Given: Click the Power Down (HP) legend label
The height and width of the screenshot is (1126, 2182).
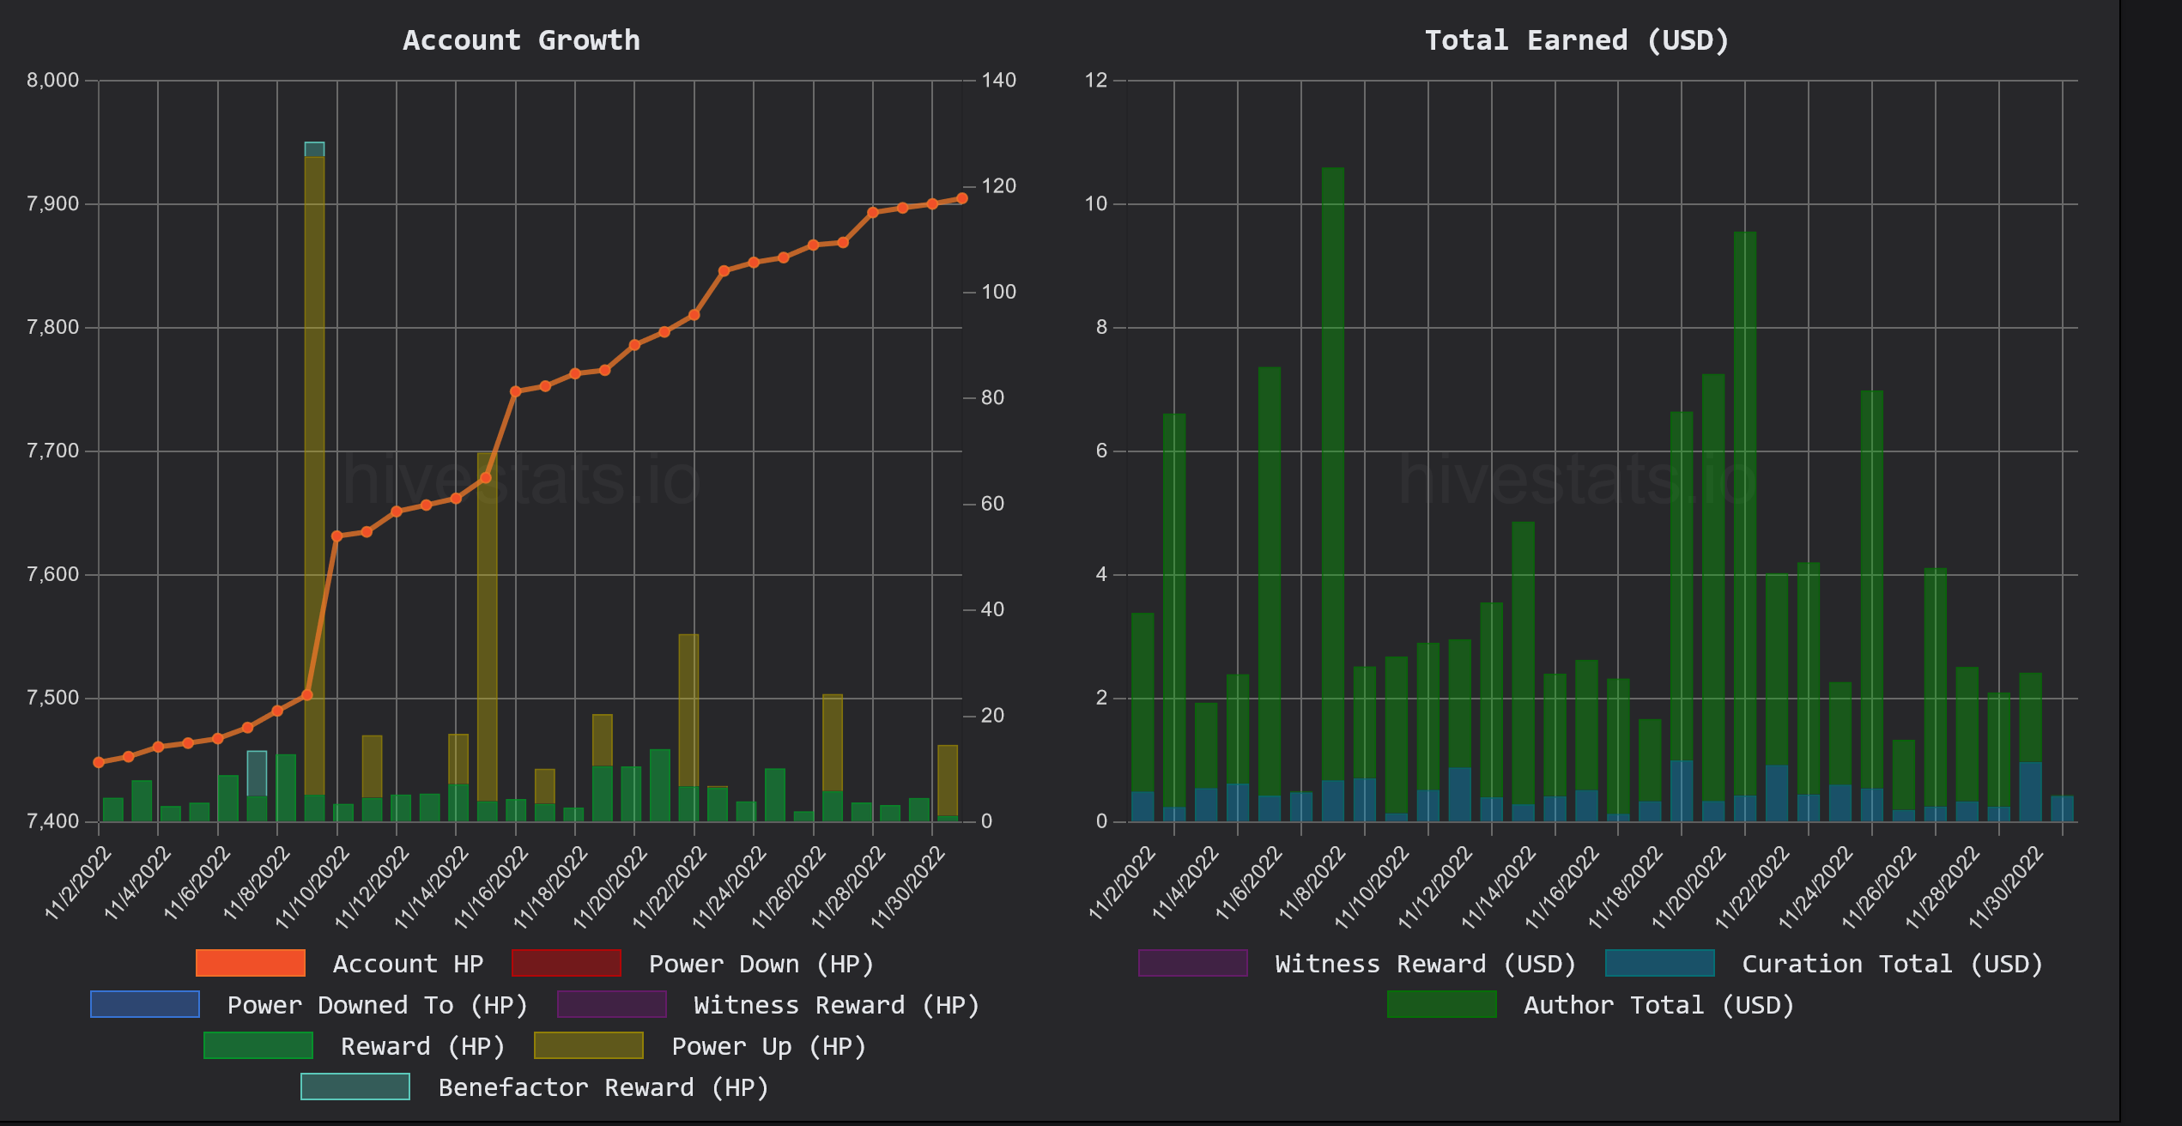Looking at the screenshot, I should point(761,964).
